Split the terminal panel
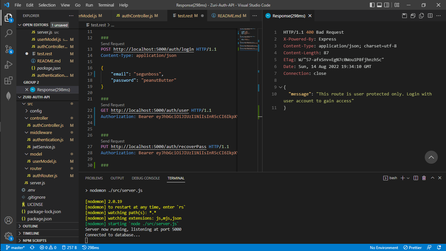 point(415,178)
